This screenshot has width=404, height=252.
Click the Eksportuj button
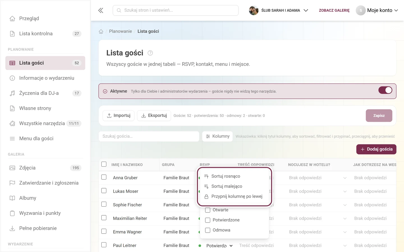tap(154, 116)
